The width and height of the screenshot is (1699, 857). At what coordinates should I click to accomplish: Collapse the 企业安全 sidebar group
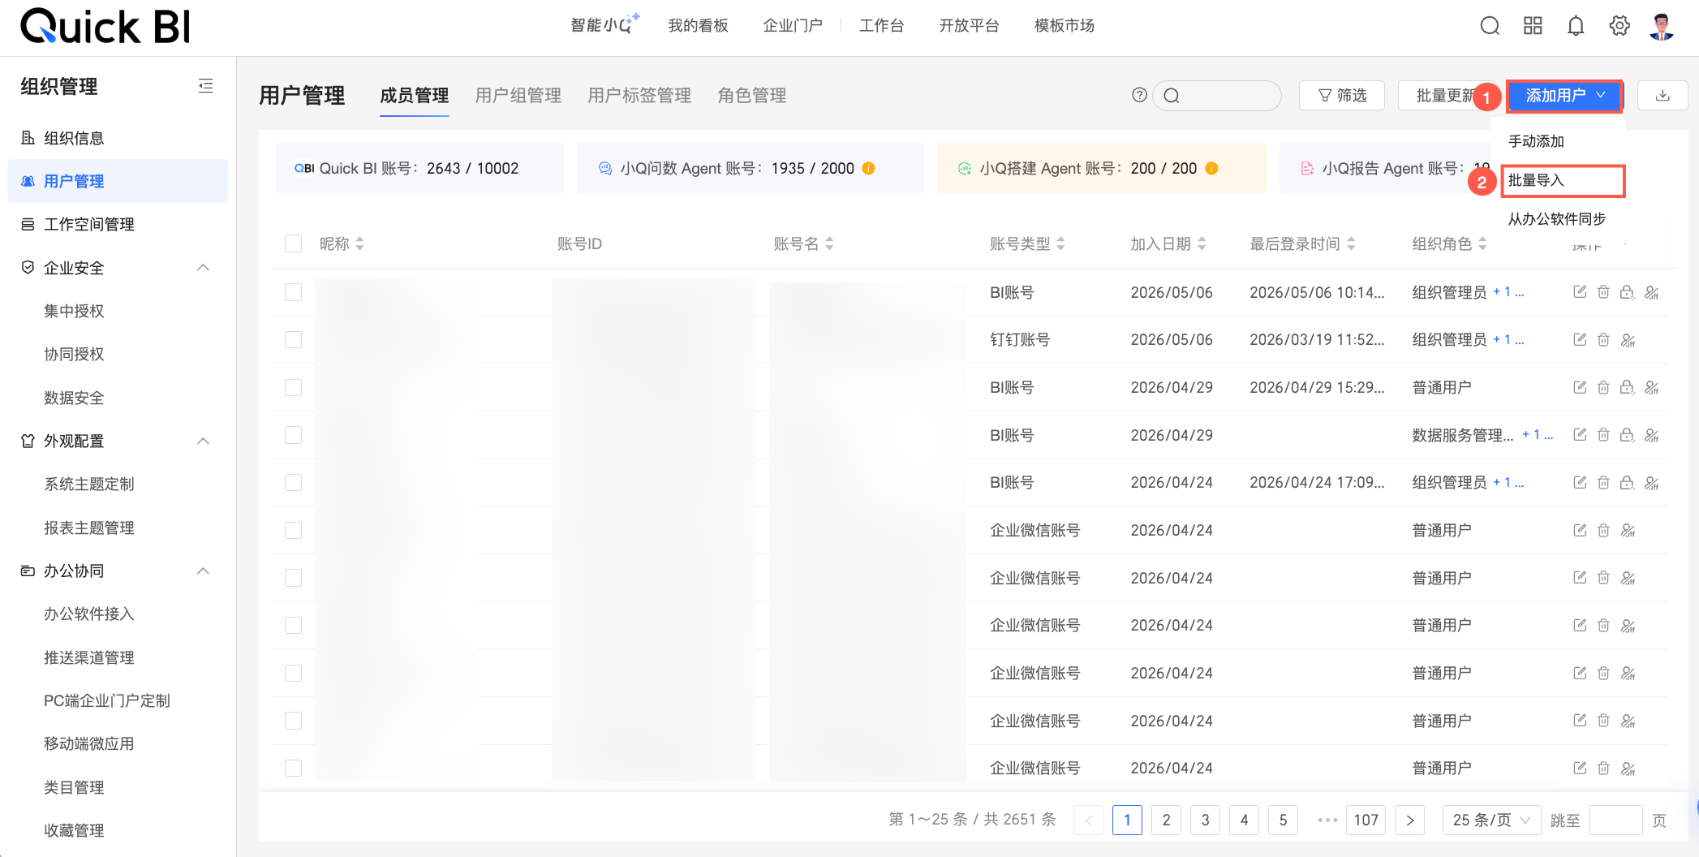click(x=204, y=268)
